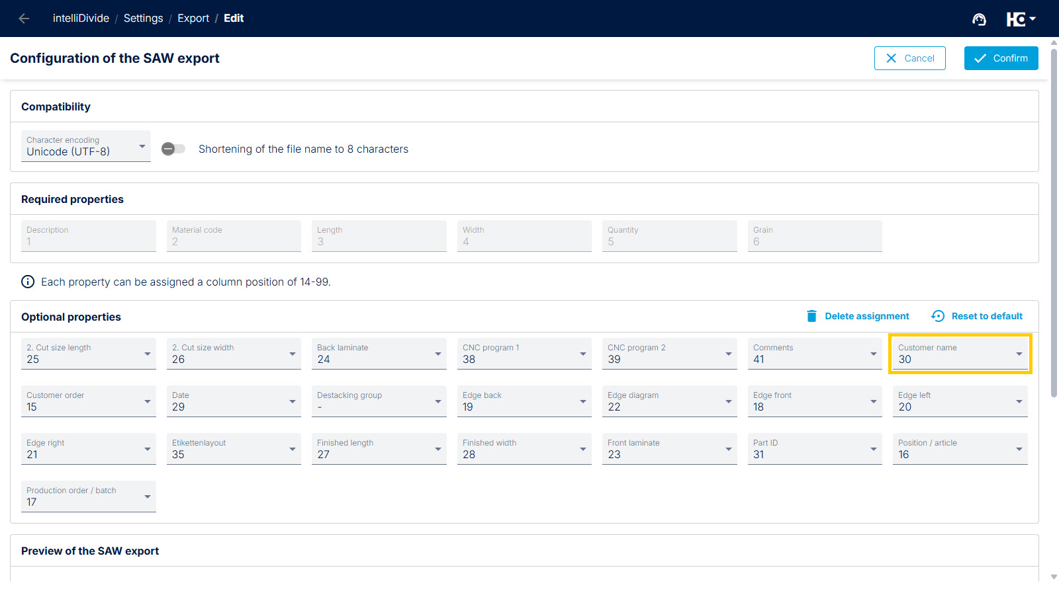This screenshot has height=595, width=1059.
Task: Open the support headset icon
Action: pyautogui.click(x=979, y=19)
